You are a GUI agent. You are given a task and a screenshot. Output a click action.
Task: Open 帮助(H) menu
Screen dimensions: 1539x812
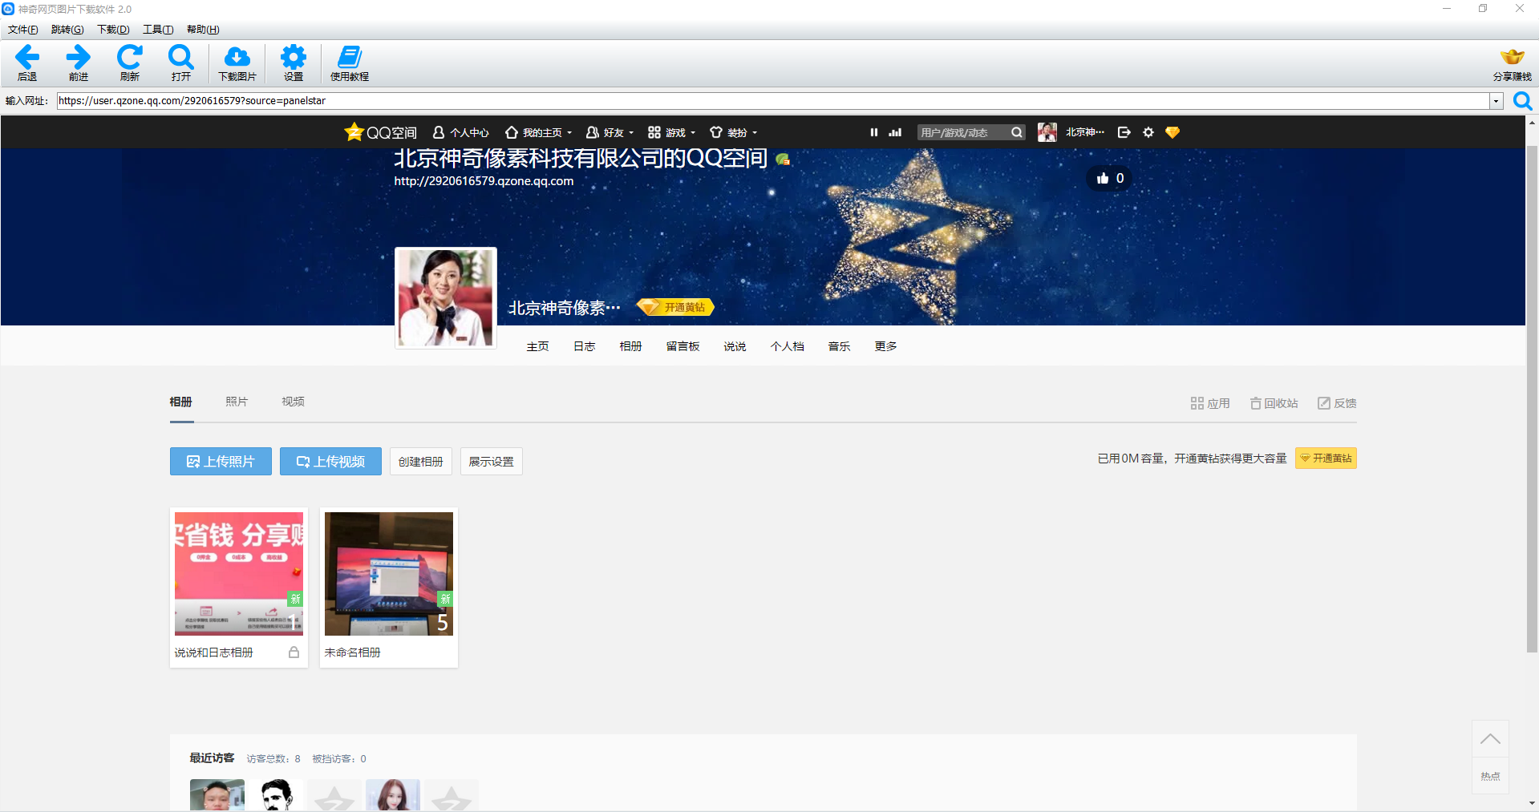pos(203,30)
